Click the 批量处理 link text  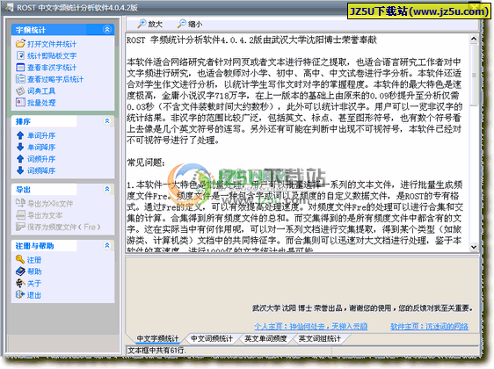click(41, 103)
